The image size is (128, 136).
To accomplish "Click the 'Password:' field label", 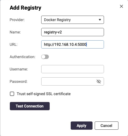I will (x=19, y=81).
